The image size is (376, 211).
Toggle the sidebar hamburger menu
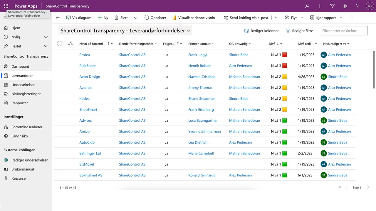5,18
